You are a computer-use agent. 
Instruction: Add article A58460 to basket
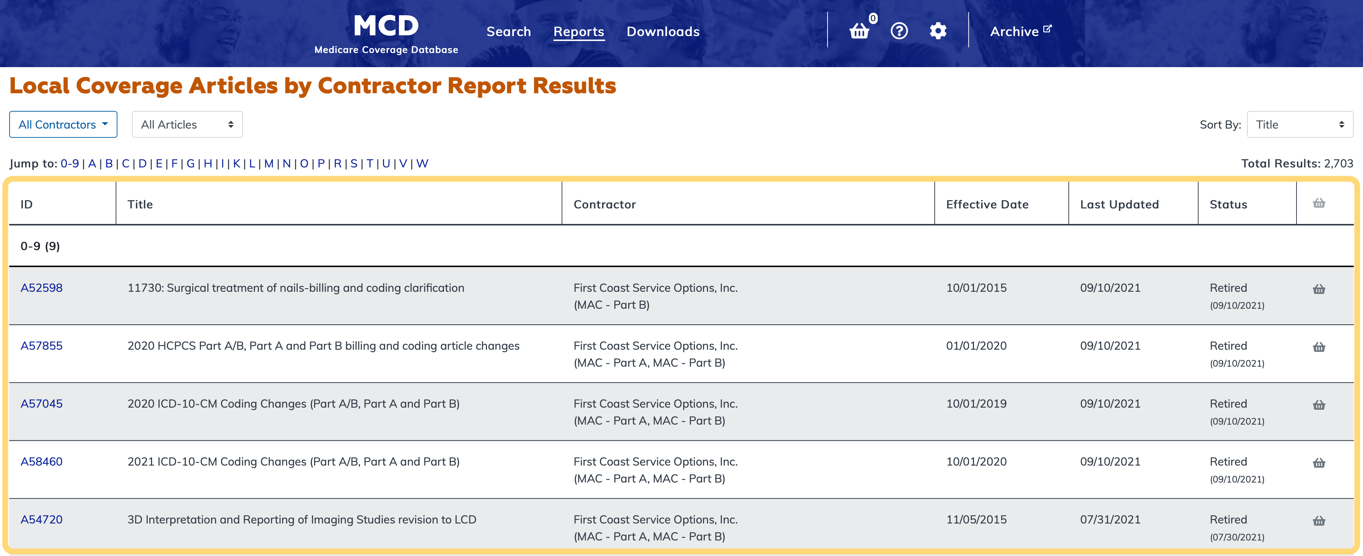point(1318,463)
